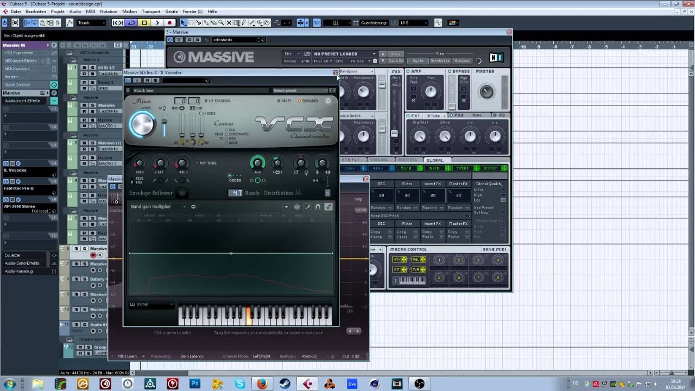Adjust the large WET knob in Vocodex

[142, 125]
